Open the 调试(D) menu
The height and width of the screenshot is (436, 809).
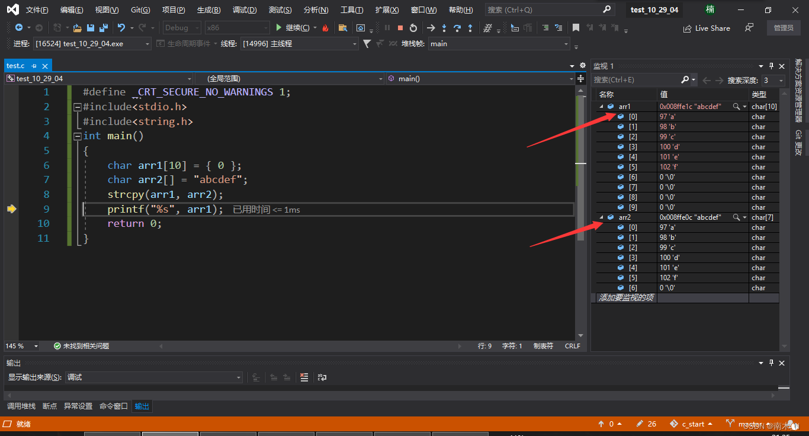pos(245,10)
